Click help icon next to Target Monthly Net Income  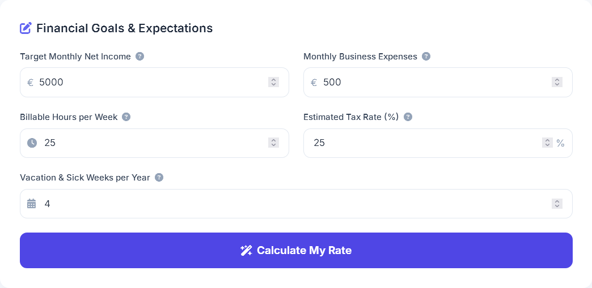click(x=140, y=57)
